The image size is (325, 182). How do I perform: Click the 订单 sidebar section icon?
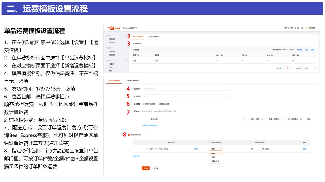107,48
